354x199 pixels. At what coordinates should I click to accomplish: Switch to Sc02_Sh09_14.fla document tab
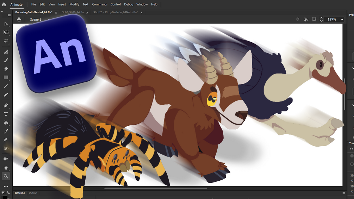73,12
